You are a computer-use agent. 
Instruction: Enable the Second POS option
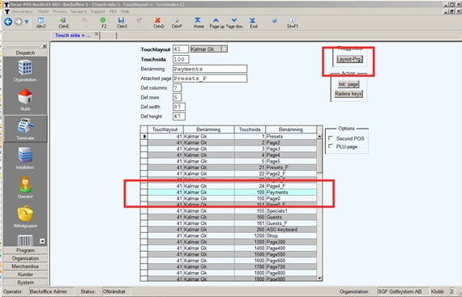[331, 138]
